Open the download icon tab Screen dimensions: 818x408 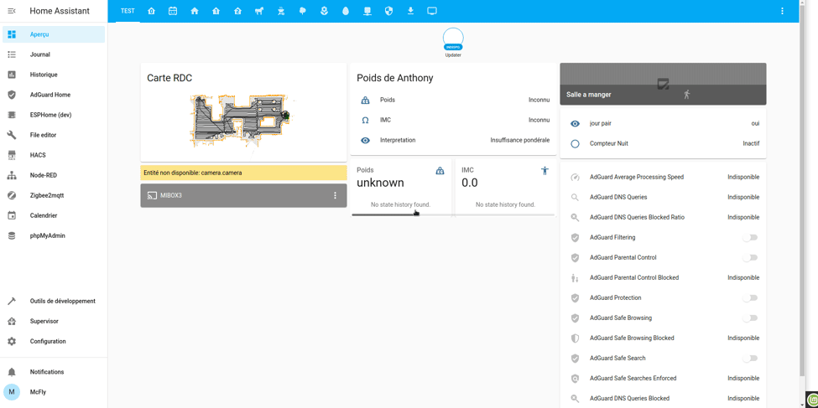click(x=410, y=11)
